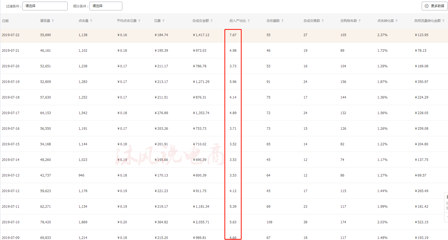This screenshot has height=240, width=448.
Task: Sort by 总收藏数 arrow icon
Action: tap(282, 21)
